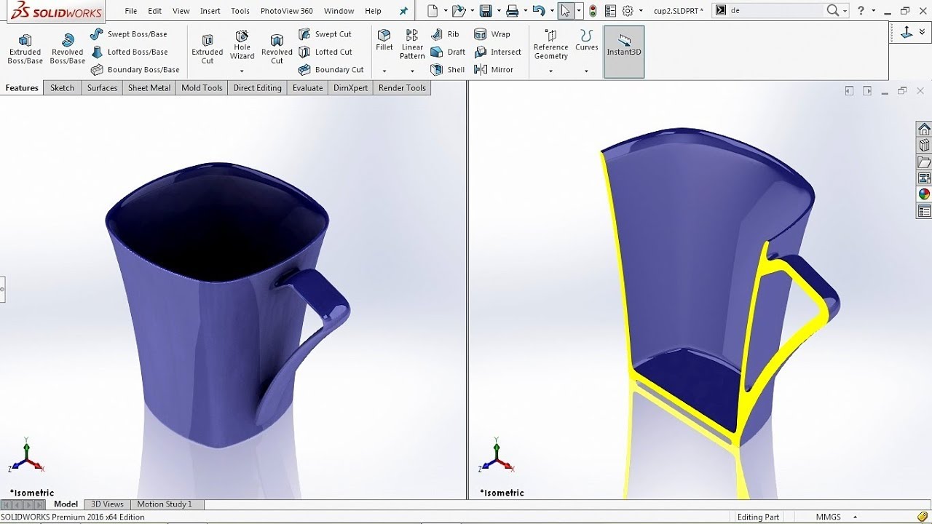The width and height of the screenshot is (932, 524).
Task: Open File Explorer folder in task pane
Action: [x=924, y=162]
